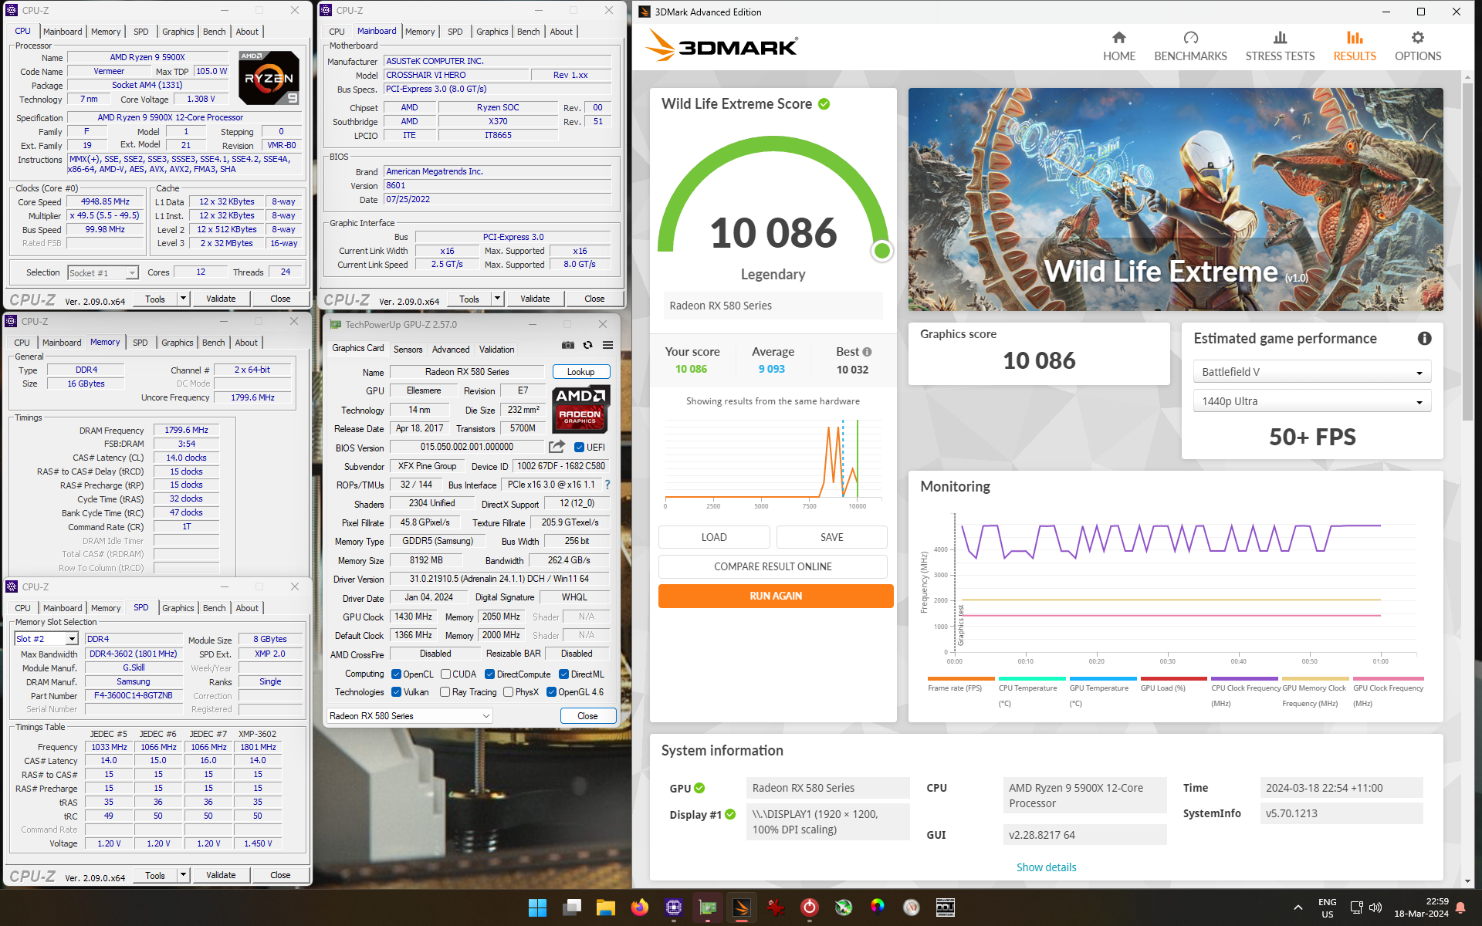The height and width of the screenshot is (926, 1482).
Task: Click the SAVE result button
Action: [x=831, y=537]
